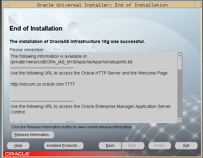The image size is (203, 158).
Task: Click the title bar resize button at right
Action: (198, 5)
